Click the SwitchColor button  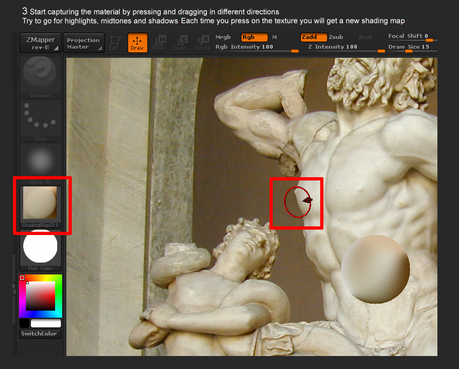click(40, 334)
